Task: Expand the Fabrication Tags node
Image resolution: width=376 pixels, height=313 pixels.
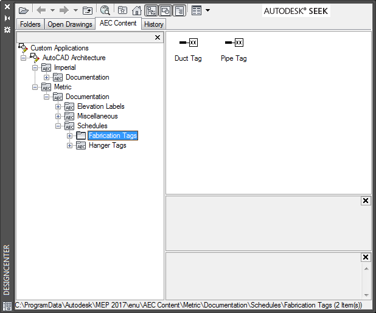Action: pos(69,136)
